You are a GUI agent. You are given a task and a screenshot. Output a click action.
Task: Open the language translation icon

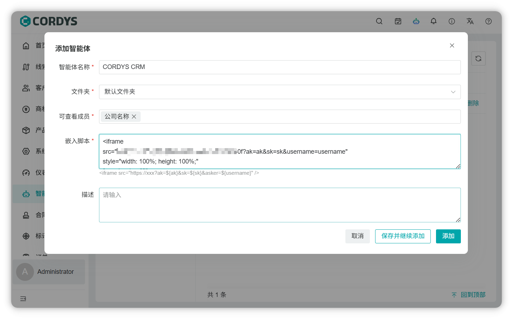coord(470,21)
